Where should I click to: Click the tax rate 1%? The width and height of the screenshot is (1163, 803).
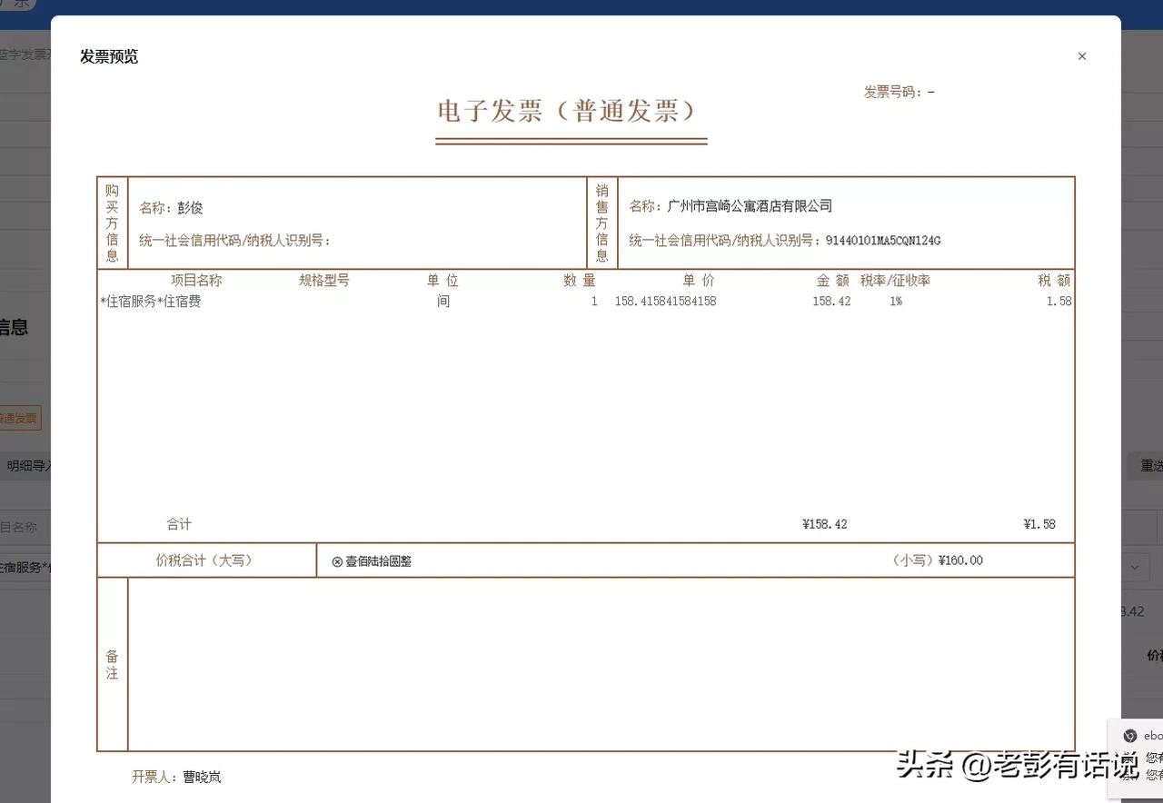pos(896,302)
